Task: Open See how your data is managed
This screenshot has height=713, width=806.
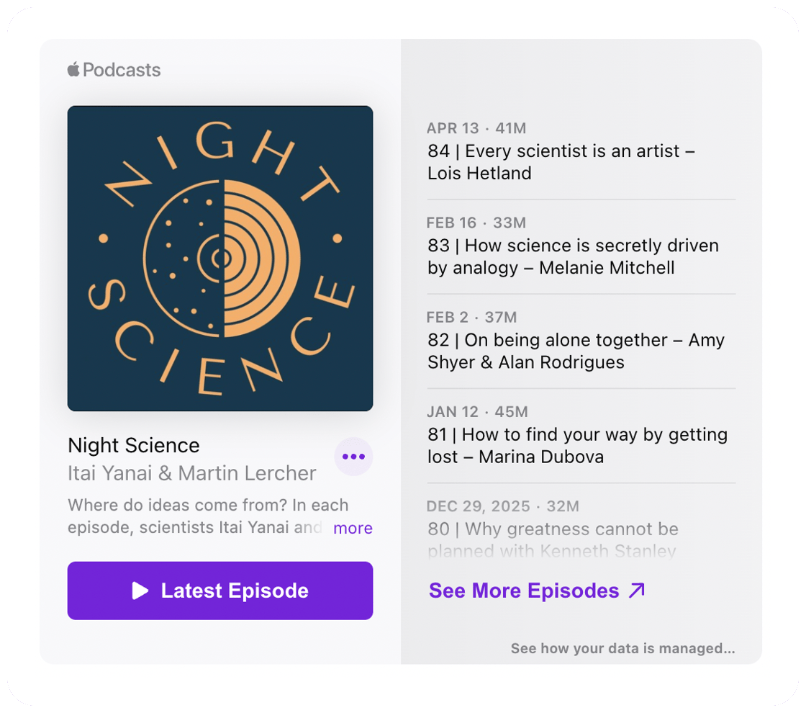Action: tap(622, 648)
